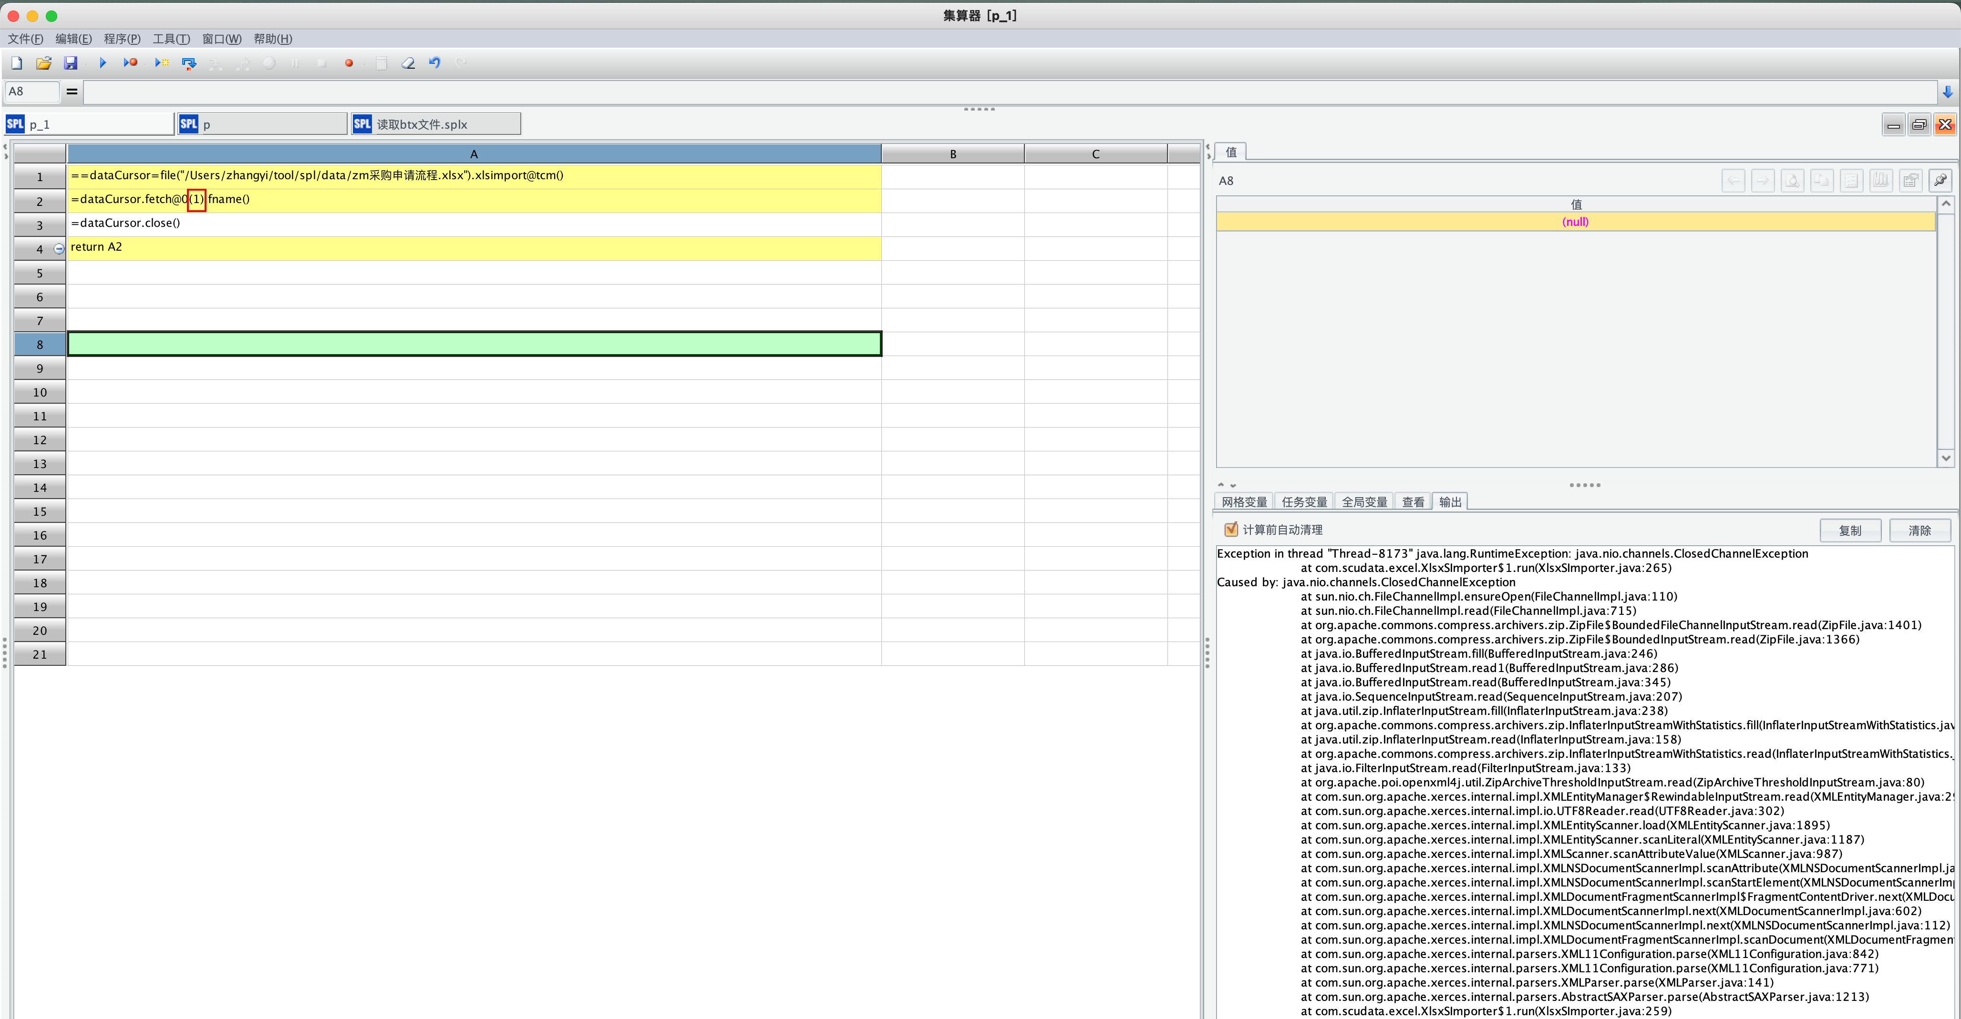Viewport: 1961px width, 1019px height.
Task: Pin the value panel with pushpin icon
Action: pyautogui.click(x=1940, y=180)
